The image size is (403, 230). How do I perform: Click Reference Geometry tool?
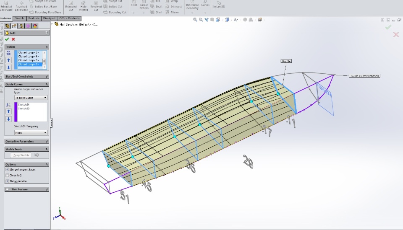pos(192,5)
